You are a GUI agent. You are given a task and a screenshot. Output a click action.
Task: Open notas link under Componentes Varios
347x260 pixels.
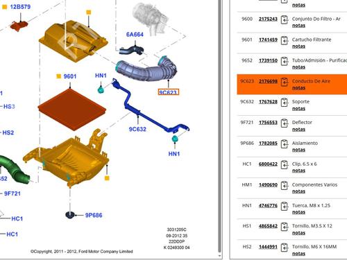click(x=298, y=191)
